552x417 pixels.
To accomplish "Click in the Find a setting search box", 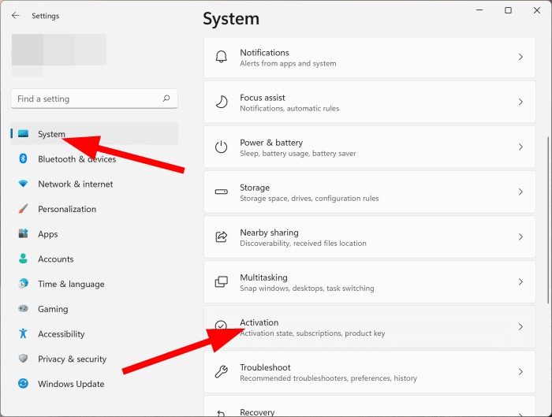I will pos(95,99).
